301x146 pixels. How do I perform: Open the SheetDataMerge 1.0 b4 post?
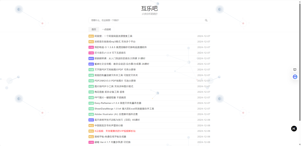pyautogui.click(x=124, y=109)
